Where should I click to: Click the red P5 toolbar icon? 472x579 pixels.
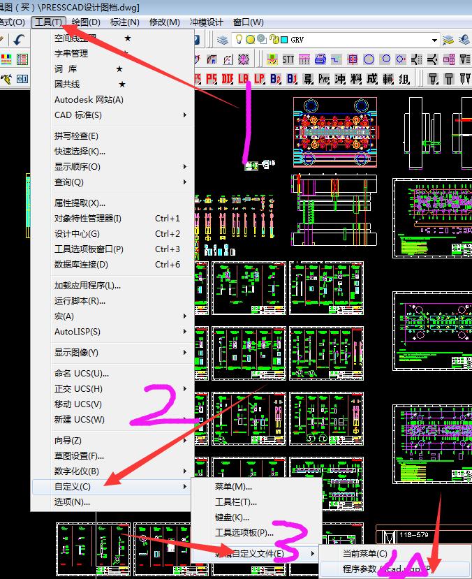pos(212,79)
